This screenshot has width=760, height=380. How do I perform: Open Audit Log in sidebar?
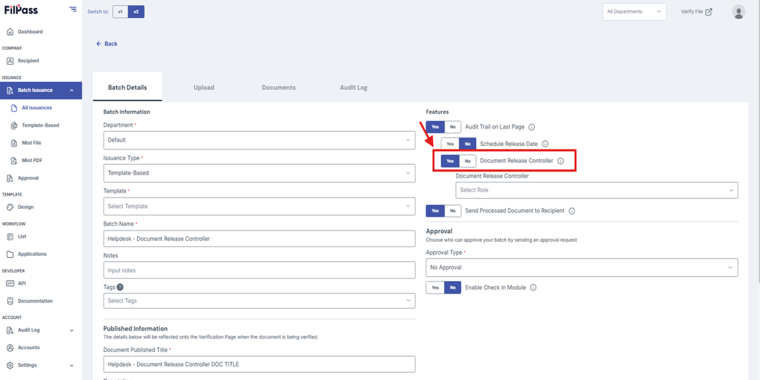click(x=28, y=330)
